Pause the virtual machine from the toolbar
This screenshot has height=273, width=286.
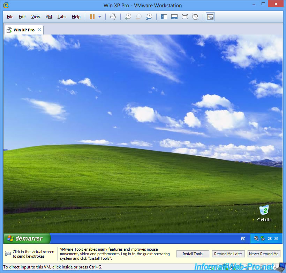coord(92,17)
